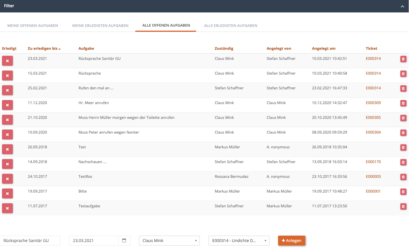Toggle done status for 'Rücksprache' due 15.03.2021
Viewport: 409px width, 251px height.
[x=8, y=76]
